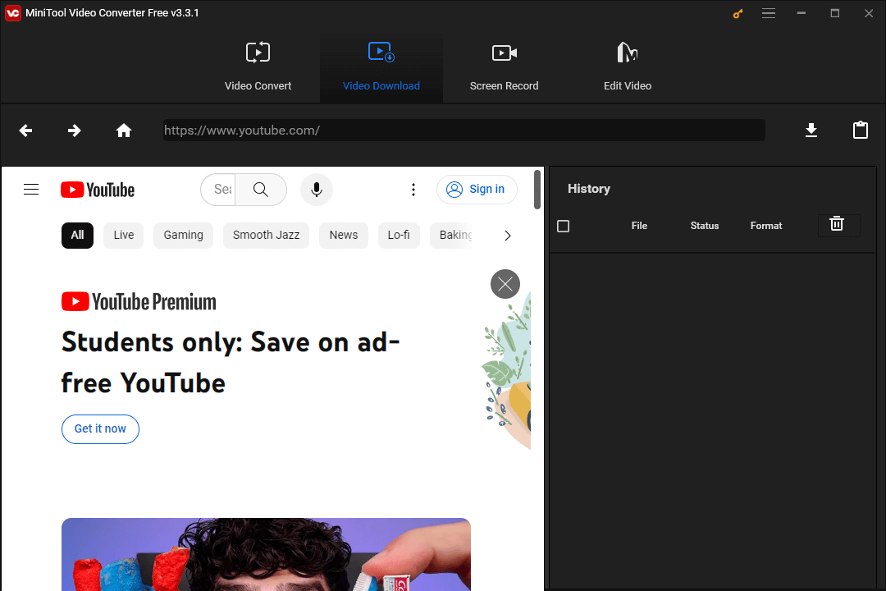
Task: Click the MiniTool app logo icon
Action: [13, 13]
